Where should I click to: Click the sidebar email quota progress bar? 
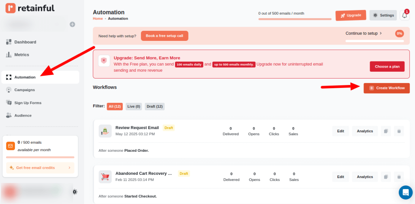(x=40, y=157)
